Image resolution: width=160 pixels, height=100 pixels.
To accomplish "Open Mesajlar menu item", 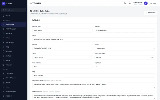I will click(x=14, y=65).
